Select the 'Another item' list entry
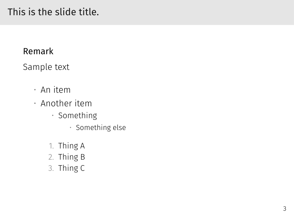The image size is (294, 221). 66,103
